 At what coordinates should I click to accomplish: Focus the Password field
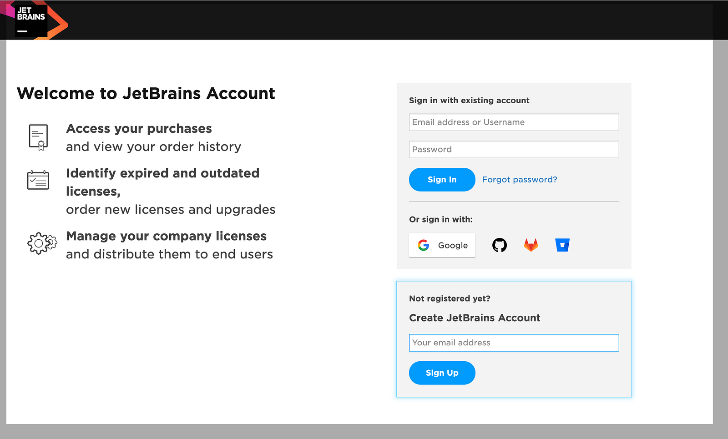(x=514, y=150)
